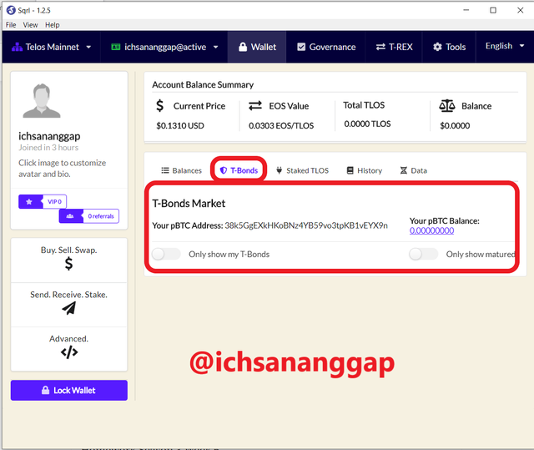Click the paper plane send icon

click(x=69, y=308)
